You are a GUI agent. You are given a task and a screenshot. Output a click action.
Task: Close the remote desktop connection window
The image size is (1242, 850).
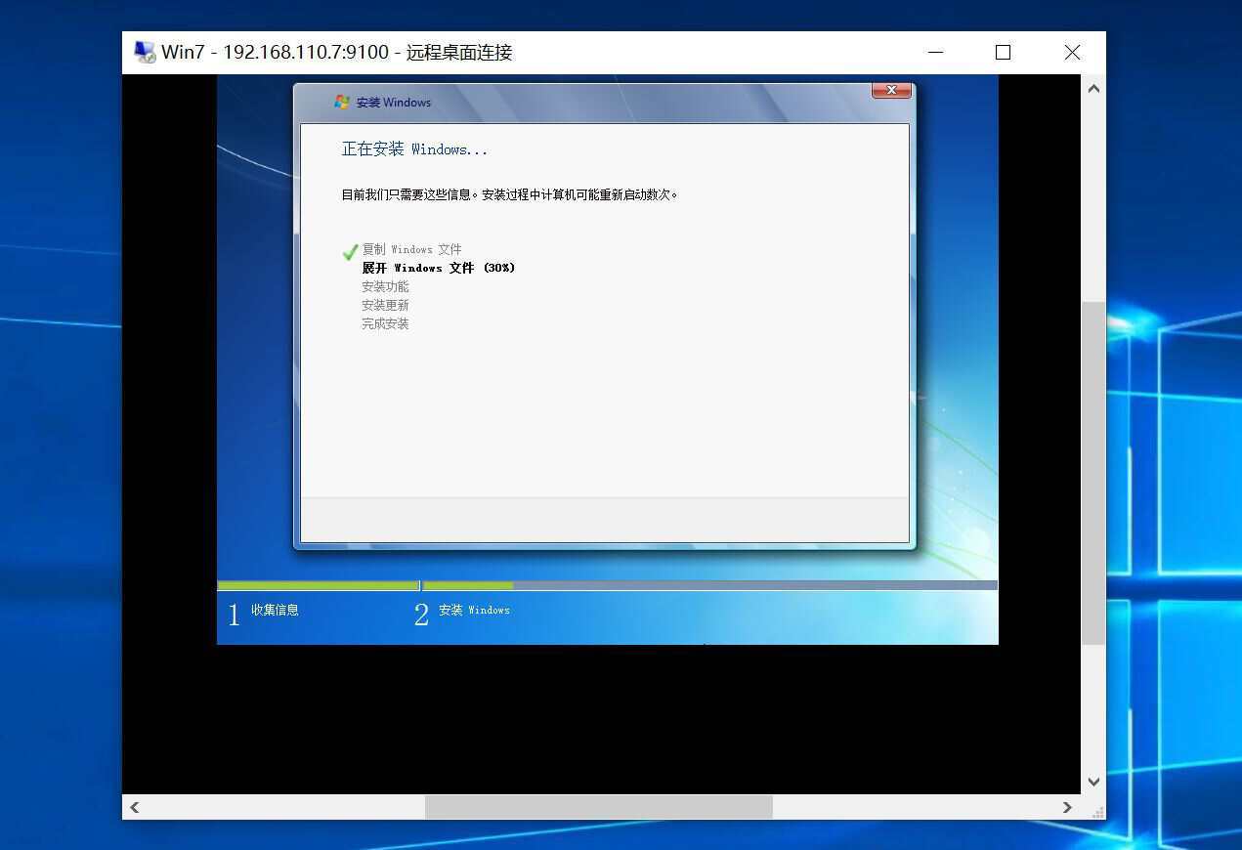[x=1072, y=53]
